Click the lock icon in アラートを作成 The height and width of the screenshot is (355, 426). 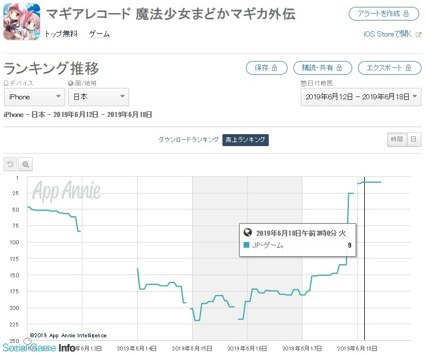click(406, 14)
